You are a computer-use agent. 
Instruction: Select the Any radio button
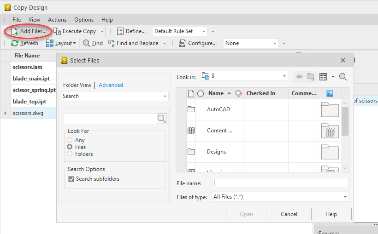[70, 140]
